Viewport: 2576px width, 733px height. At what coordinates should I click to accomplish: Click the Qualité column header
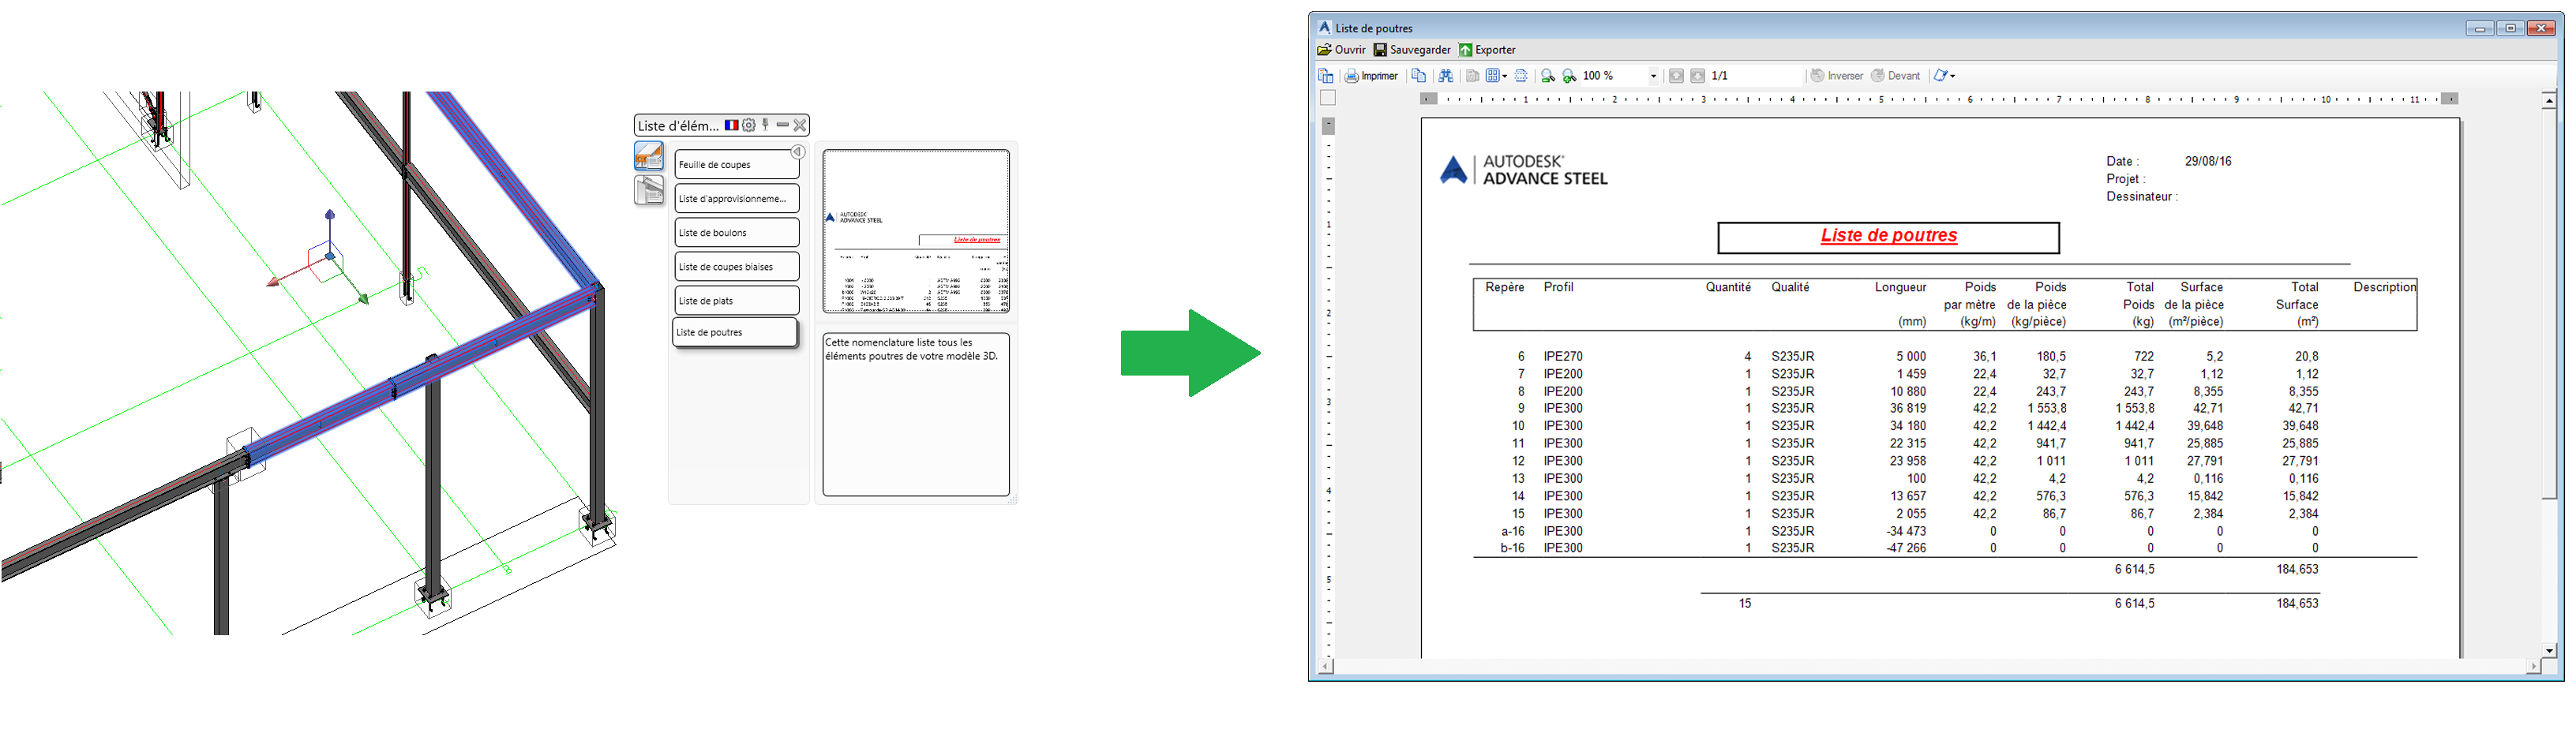pos(1790,288)
